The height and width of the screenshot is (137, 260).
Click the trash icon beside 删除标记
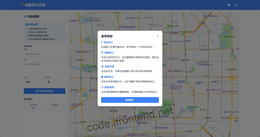click(x=102, y=77)
